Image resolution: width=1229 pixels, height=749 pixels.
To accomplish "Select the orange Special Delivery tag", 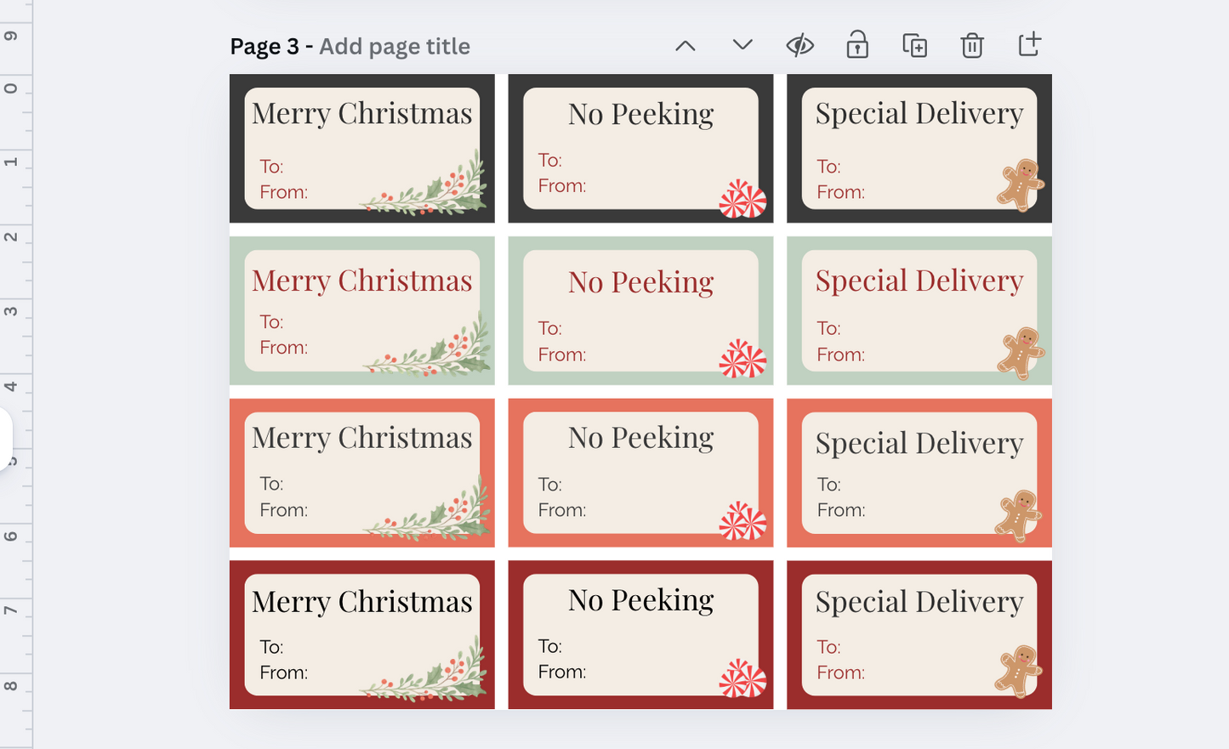I will 919,473.
